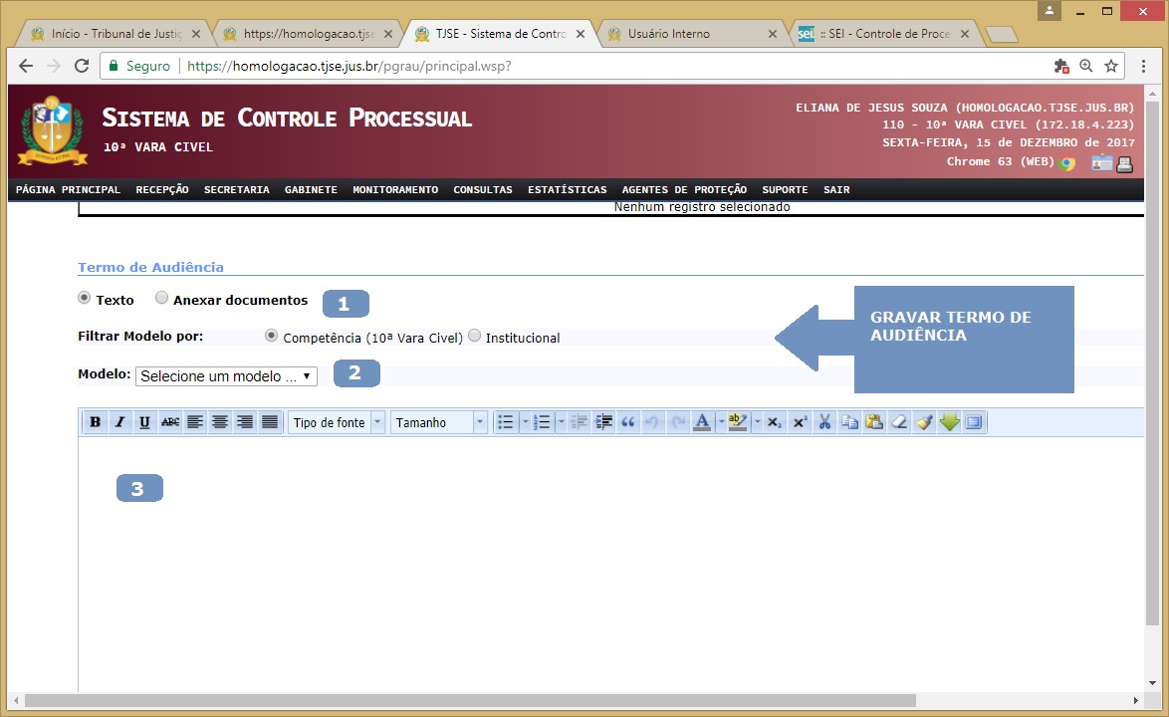Open the Secretaria menu
This screenshot has height=717, width=1169.
236,189
